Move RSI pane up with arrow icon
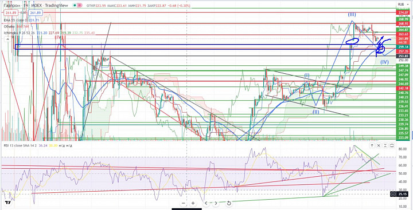Viewport: 413px width, 210px height. (x=372, y=145)
